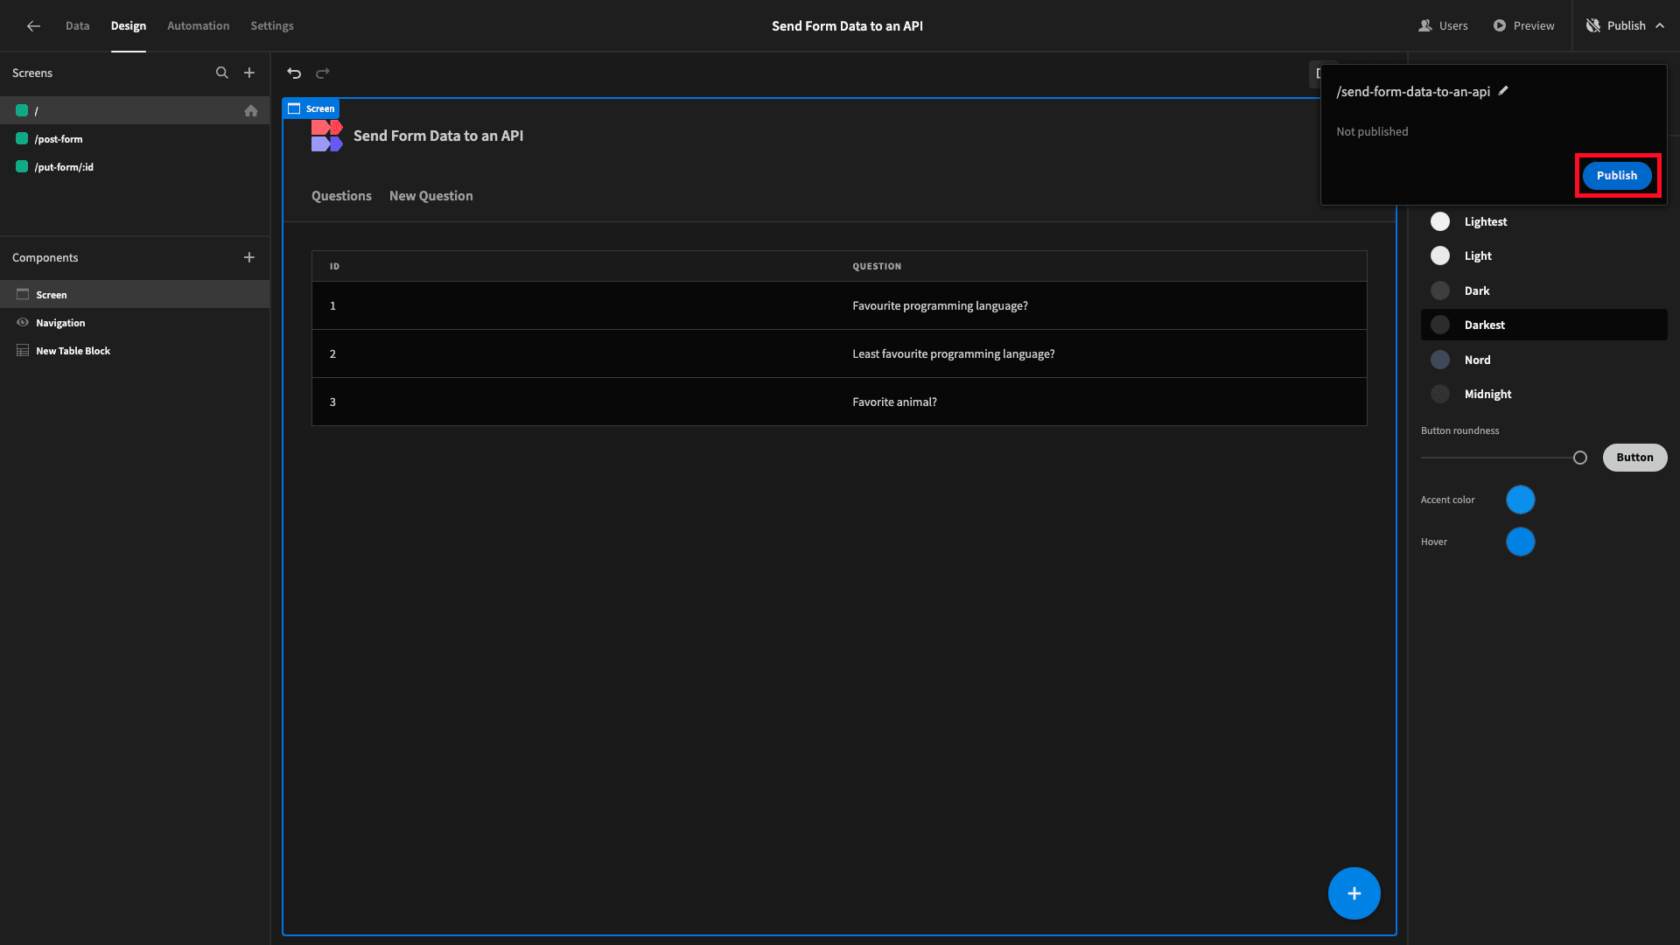Open the Accent color swatch
Screen dimensions: 1680x945
(1520, 500)
